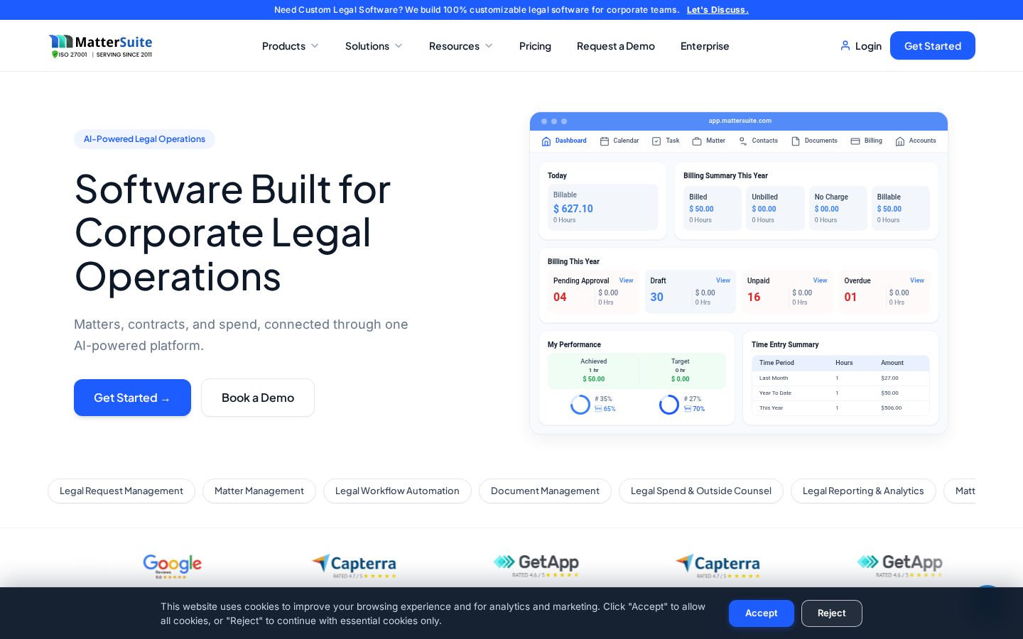This screenshot has height=639, width=1023.
Task: Click the AI-Powered Legal Operations badge
Action: 144,139
